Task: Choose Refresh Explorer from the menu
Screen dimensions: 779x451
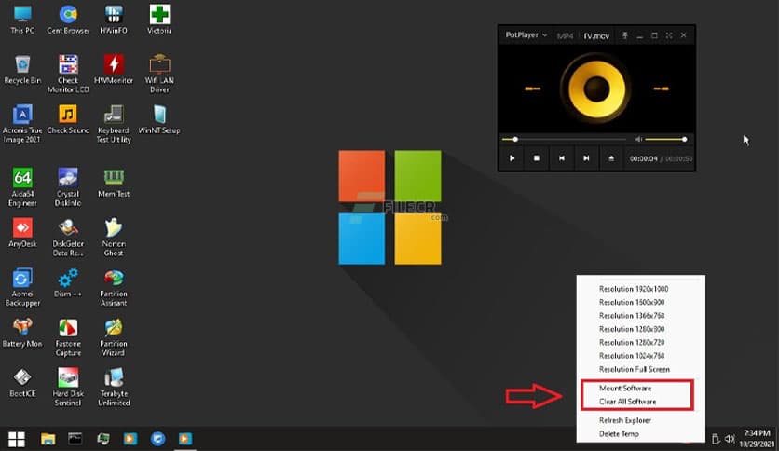Action: click(625, 420)
